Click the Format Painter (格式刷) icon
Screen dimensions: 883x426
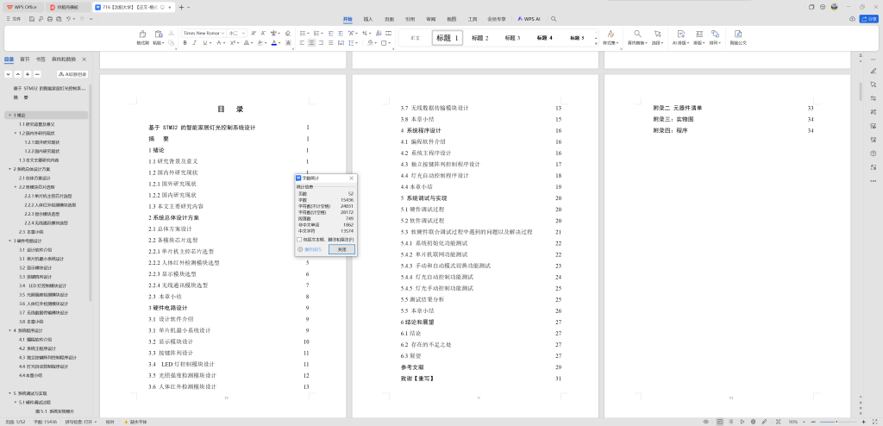point(142,34)
